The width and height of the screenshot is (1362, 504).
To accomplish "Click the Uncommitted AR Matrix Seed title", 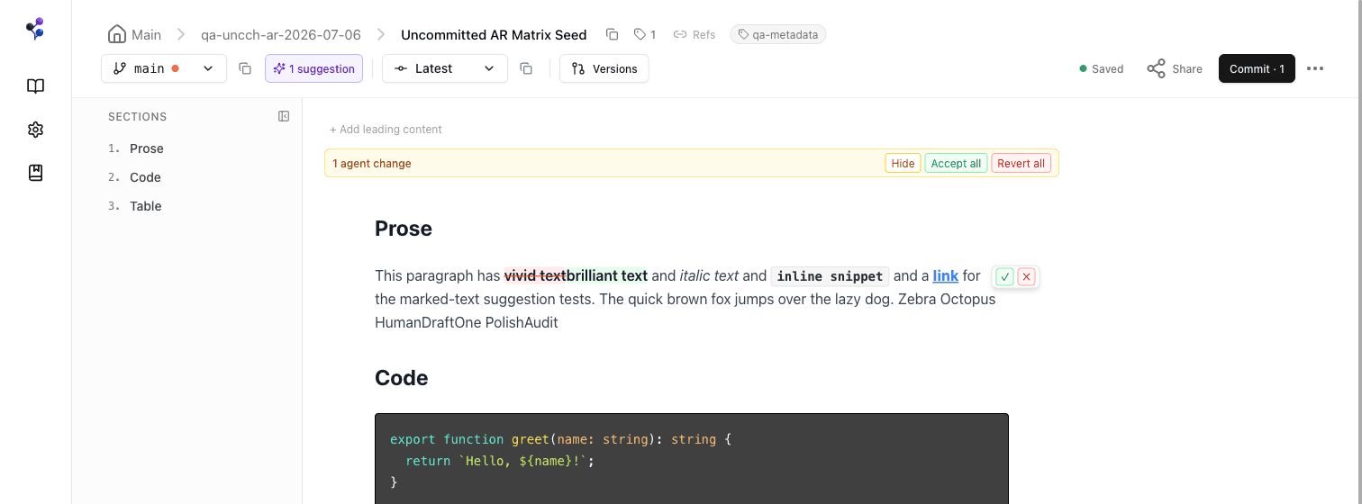I will tap(494, 34).
